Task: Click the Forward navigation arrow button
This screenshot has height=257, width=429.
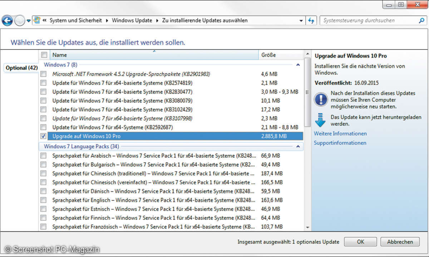Action: [x=20, y=21]
